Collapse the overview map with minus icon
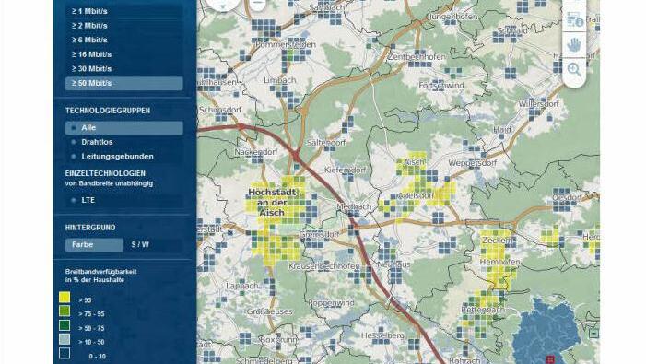This screenshot has width=646, height=364. 593,333
